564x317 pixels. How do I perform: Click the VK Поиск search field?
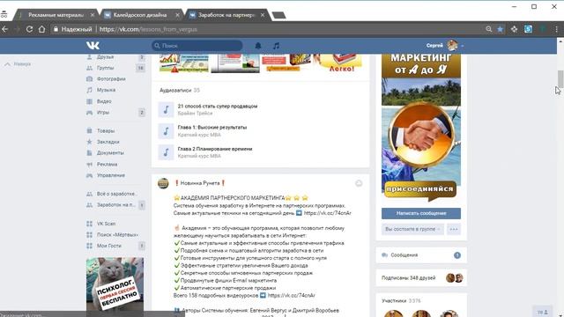click(197, 46)
